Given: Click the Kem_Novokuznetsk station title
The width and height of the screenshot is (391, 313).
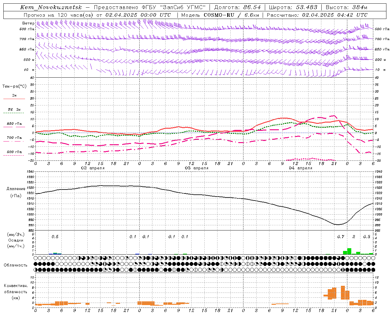Looking at the screenshot, I should [x=51, y=7].
